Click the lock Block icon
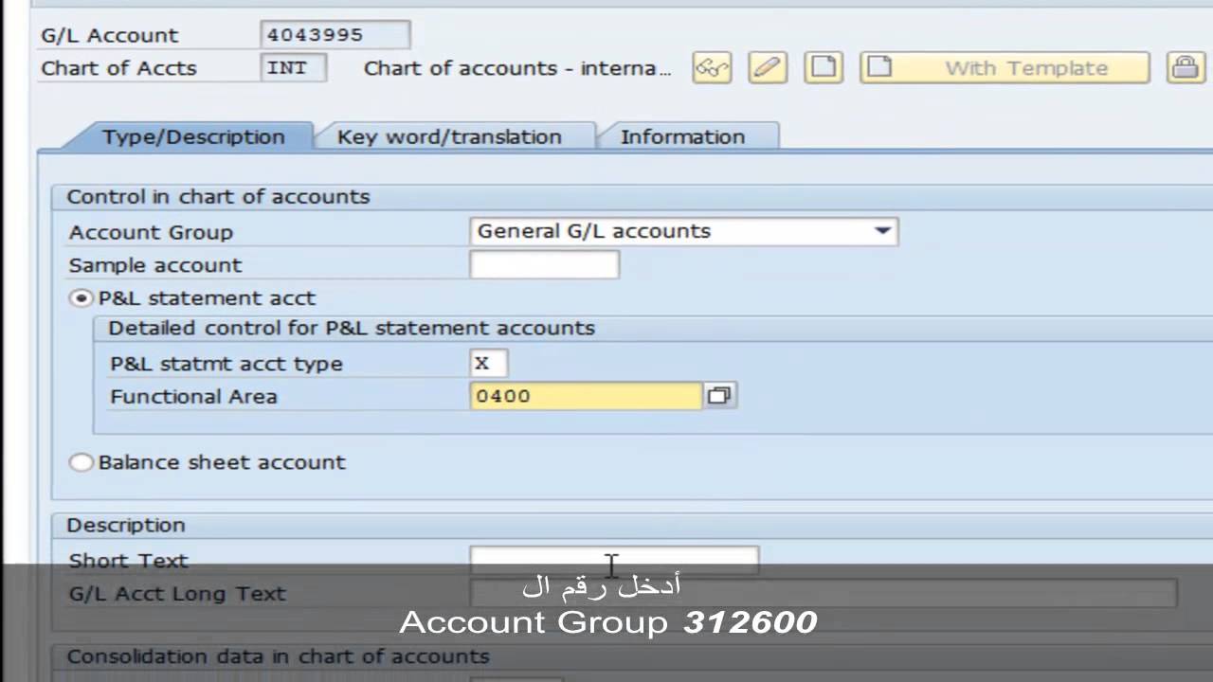Screen dimensions: 1213x682 coord(1185,68)
